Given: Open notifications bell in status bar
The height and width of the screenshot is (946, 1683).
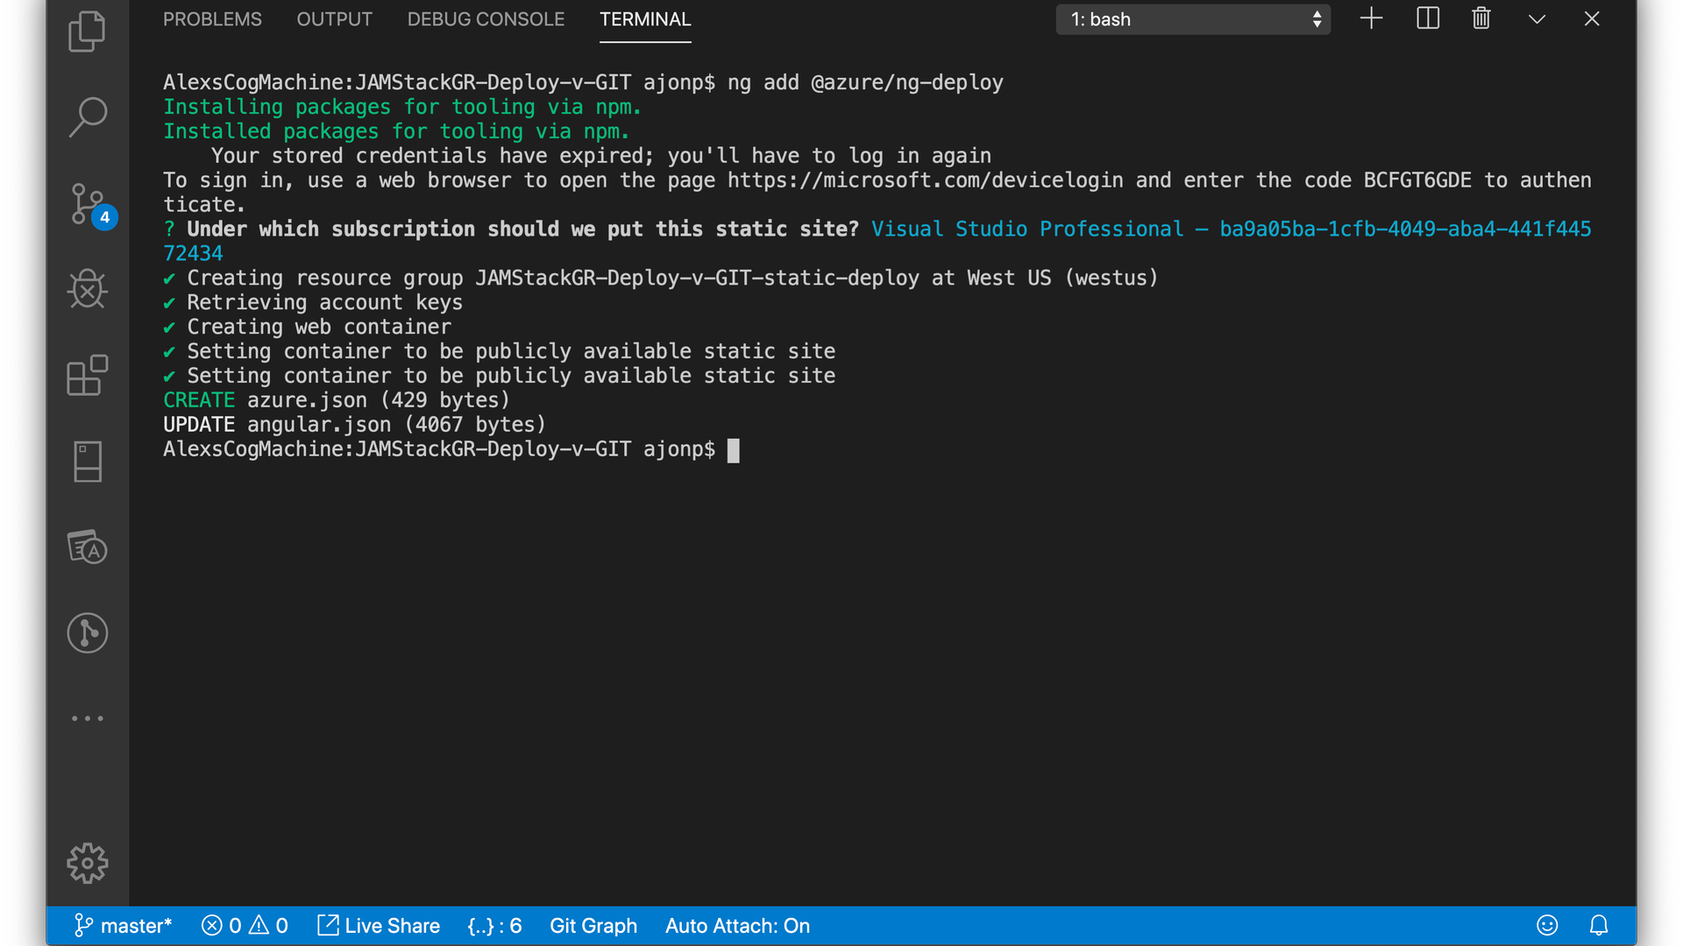Looking at the screenshot, I should (x=1599, y=926).
